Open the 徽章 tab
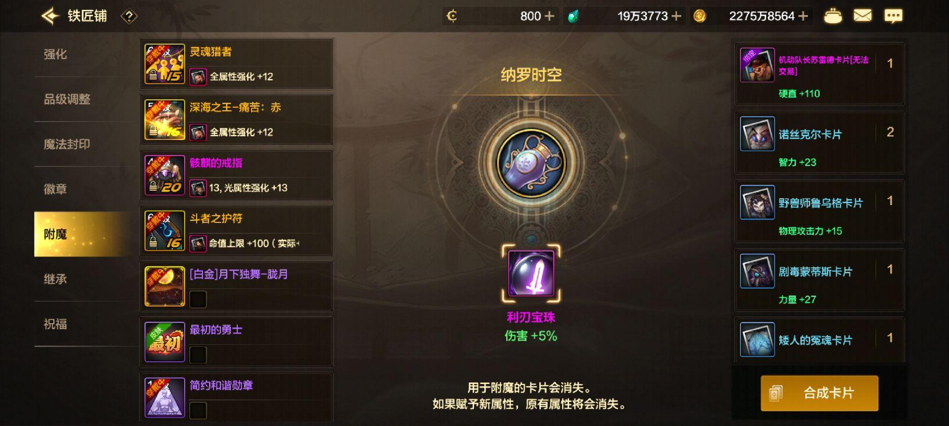The image size is (949, 426). click(x=55, y=189)
